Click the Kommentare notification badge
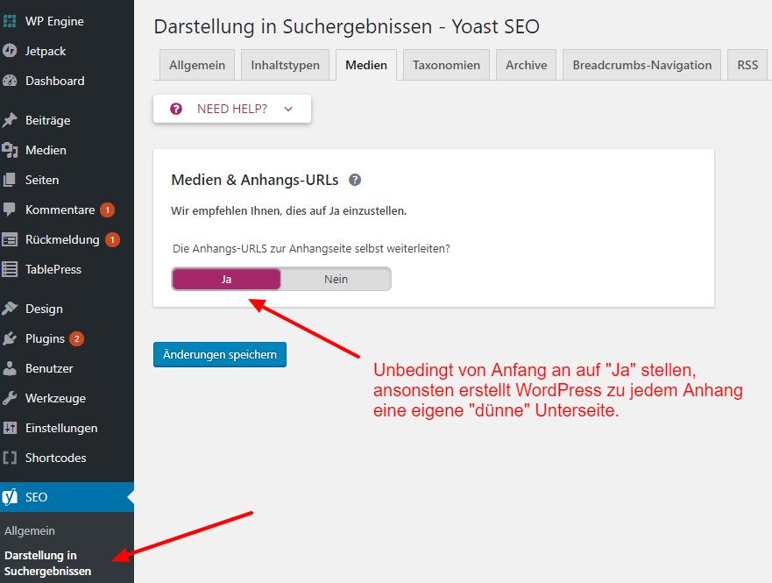The height and width of the screenshot is (583, 772). point(107,210)
